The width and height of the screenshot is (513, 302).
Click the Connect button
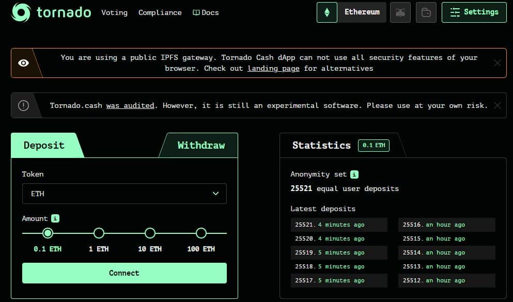click(x=125, y=273)
